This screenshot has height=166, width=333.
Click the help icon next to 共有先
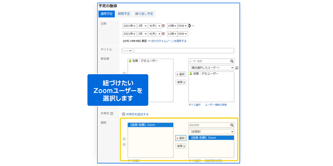coord(112,114)
